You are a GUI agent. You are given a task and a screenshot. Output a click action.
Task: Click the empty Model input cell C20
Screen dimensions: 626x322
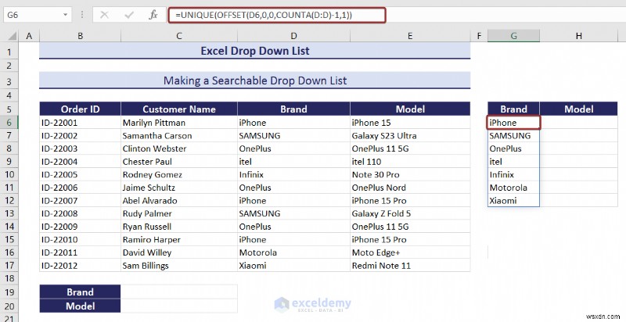(179, 306)
